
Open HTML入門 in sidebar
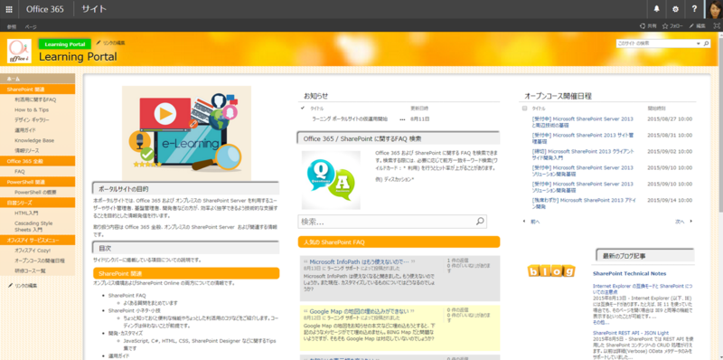[x=26, y=213]
